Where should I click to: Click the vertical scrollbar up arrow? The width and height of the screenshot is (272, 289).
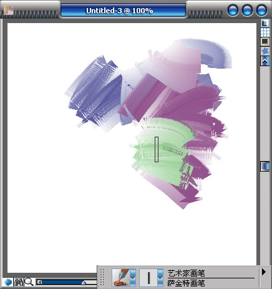(265, 61)
